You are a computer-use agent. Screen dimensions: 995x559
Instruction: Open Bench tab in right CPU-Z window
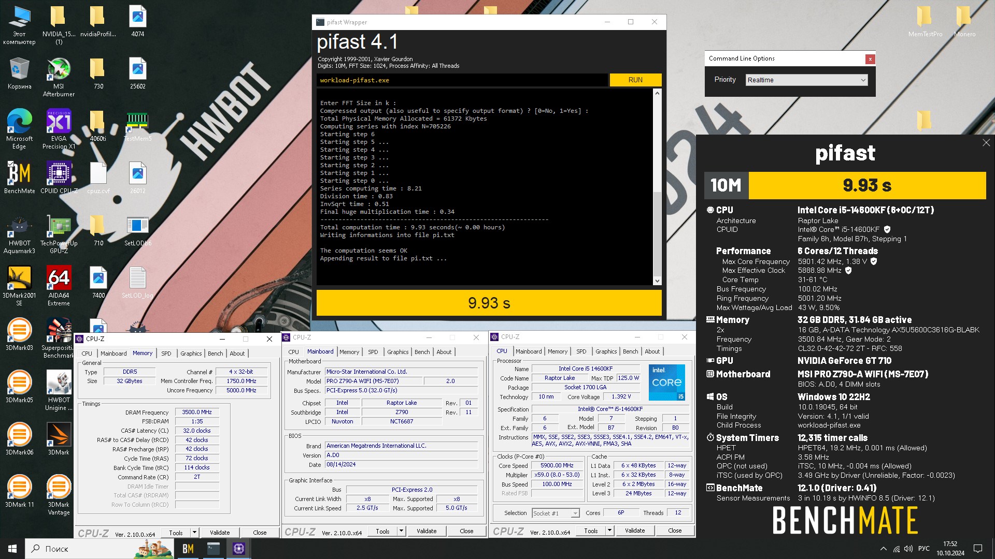[x=630, y=351]
